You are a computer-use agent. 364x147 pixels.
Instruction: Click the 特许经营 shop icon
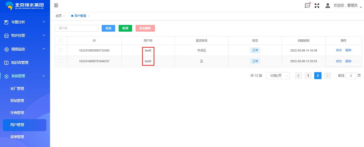tap(6, 36)
